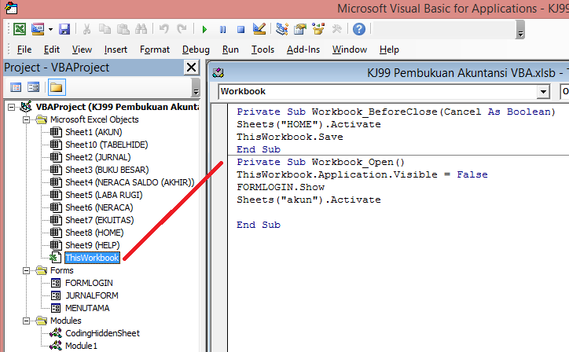Image resolution: width=569 pixels, height=352 pixels.
Task: Open the File menu
Action: (x=24, y=49)
